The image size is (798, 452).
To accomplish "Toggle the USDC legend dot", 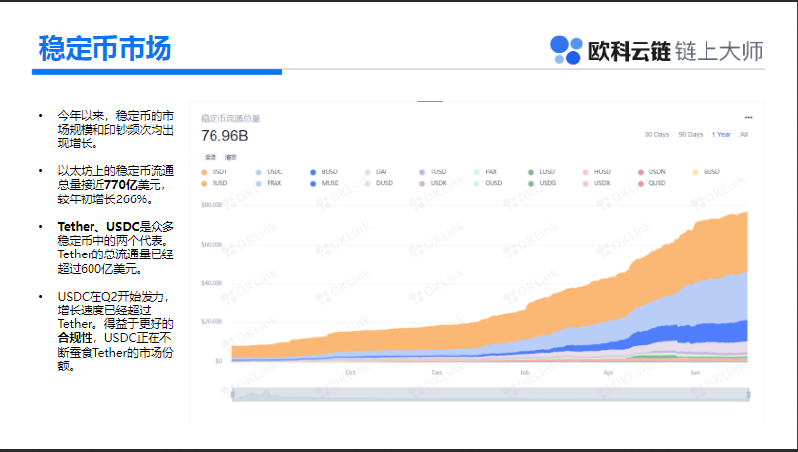I will [259, 172].
